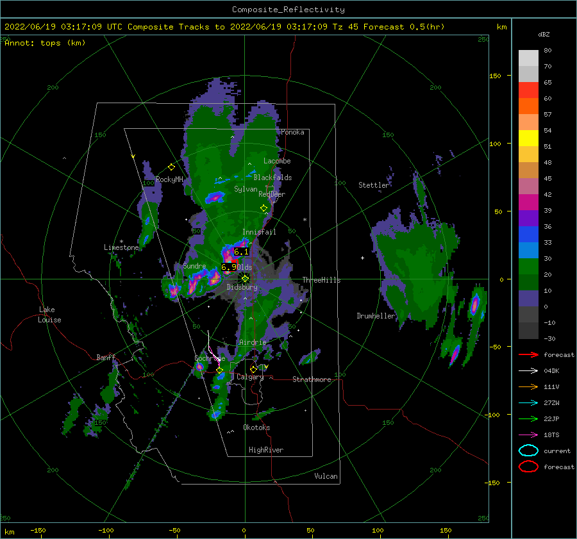Click the yellow diamond marker below RedDeer
Image resolution: width=577 pixels, height=539 pixels.
pyautogui.click(x=263, y=208)
